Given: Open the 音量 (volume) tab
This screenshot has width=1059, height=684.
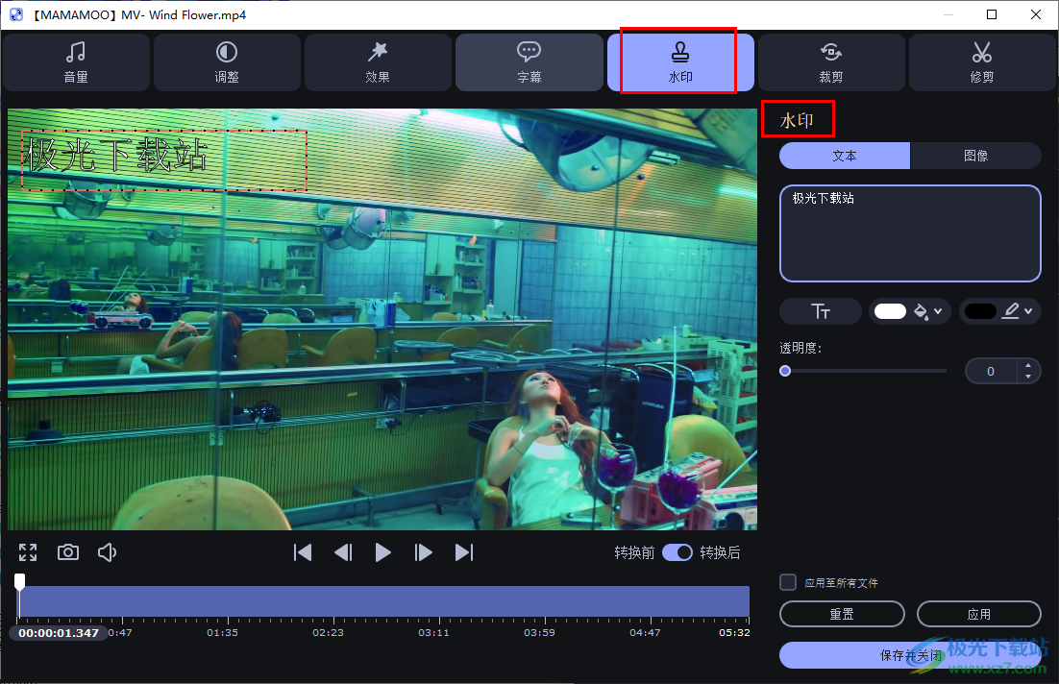Looking at the screenshot, I should 76,62.
